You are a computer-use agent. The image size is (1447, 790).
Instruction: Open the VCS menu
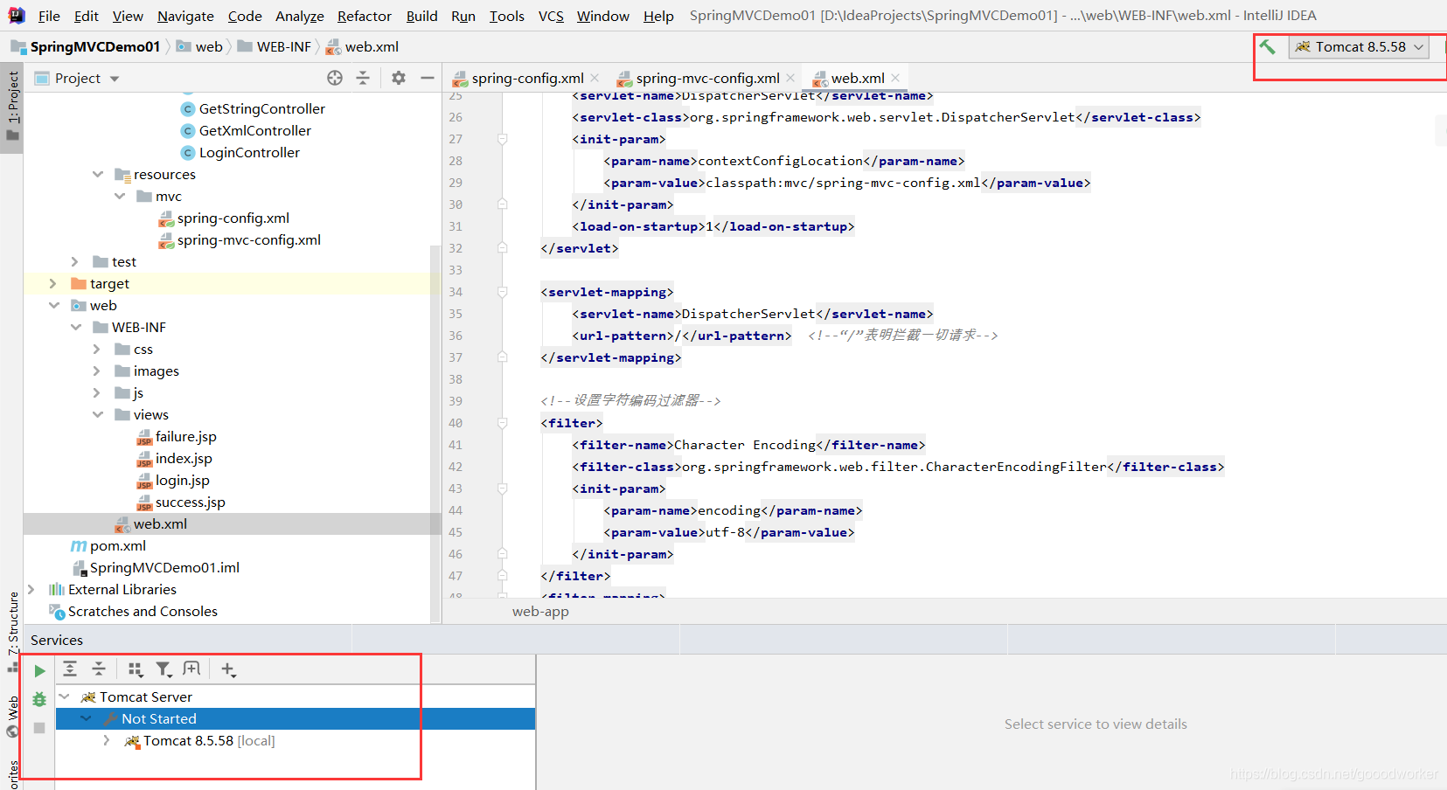(x=551, y=16)
